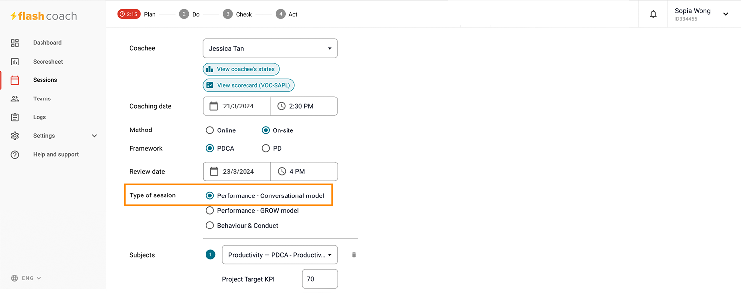Screen dimensions: 741x293
Task: Click step 2 circle for Do
Action: [184, 14]
